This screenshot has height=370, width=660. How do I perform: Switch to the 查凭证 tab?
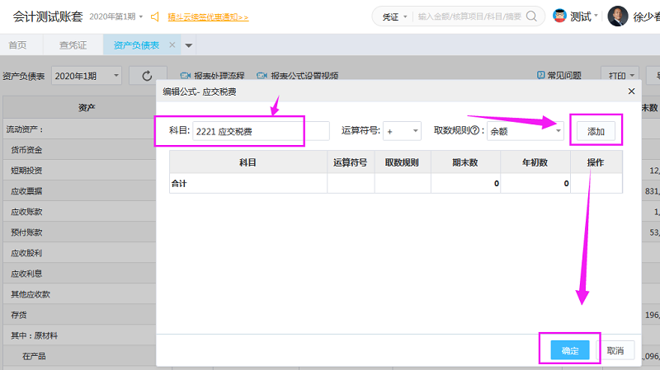pyautogui.click(x=73, y=45)
